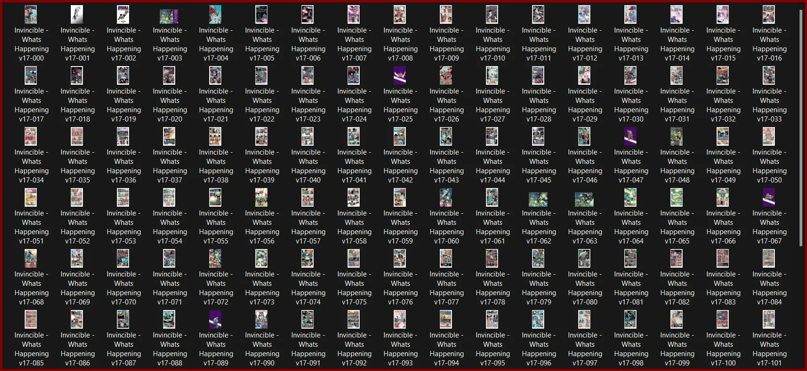Choose thumbnail of file v17-095

coord(492,320)
